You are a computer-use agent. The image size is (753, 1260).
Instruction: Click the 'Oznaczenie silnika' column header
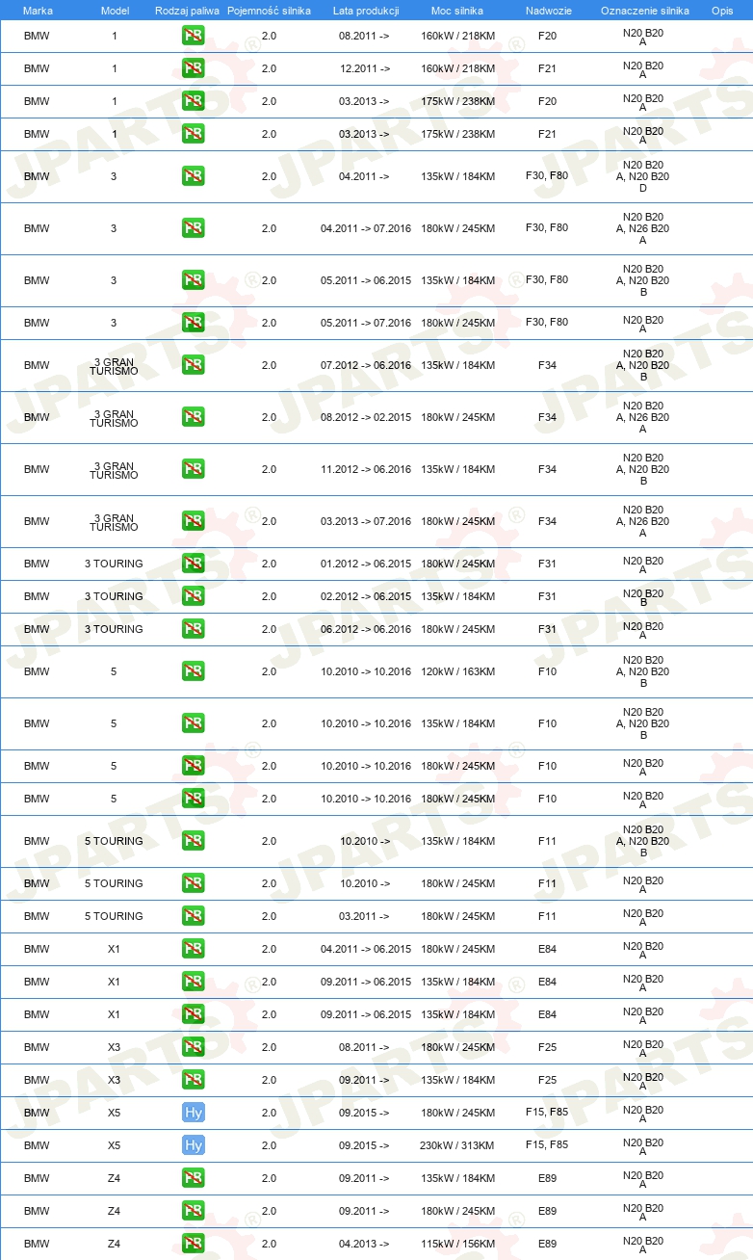pos(645,11)
